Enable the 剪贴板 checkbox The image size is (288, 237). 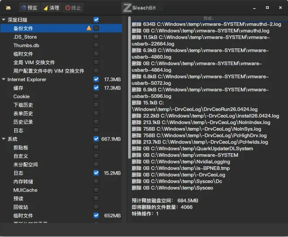click(x=96, y=148)
